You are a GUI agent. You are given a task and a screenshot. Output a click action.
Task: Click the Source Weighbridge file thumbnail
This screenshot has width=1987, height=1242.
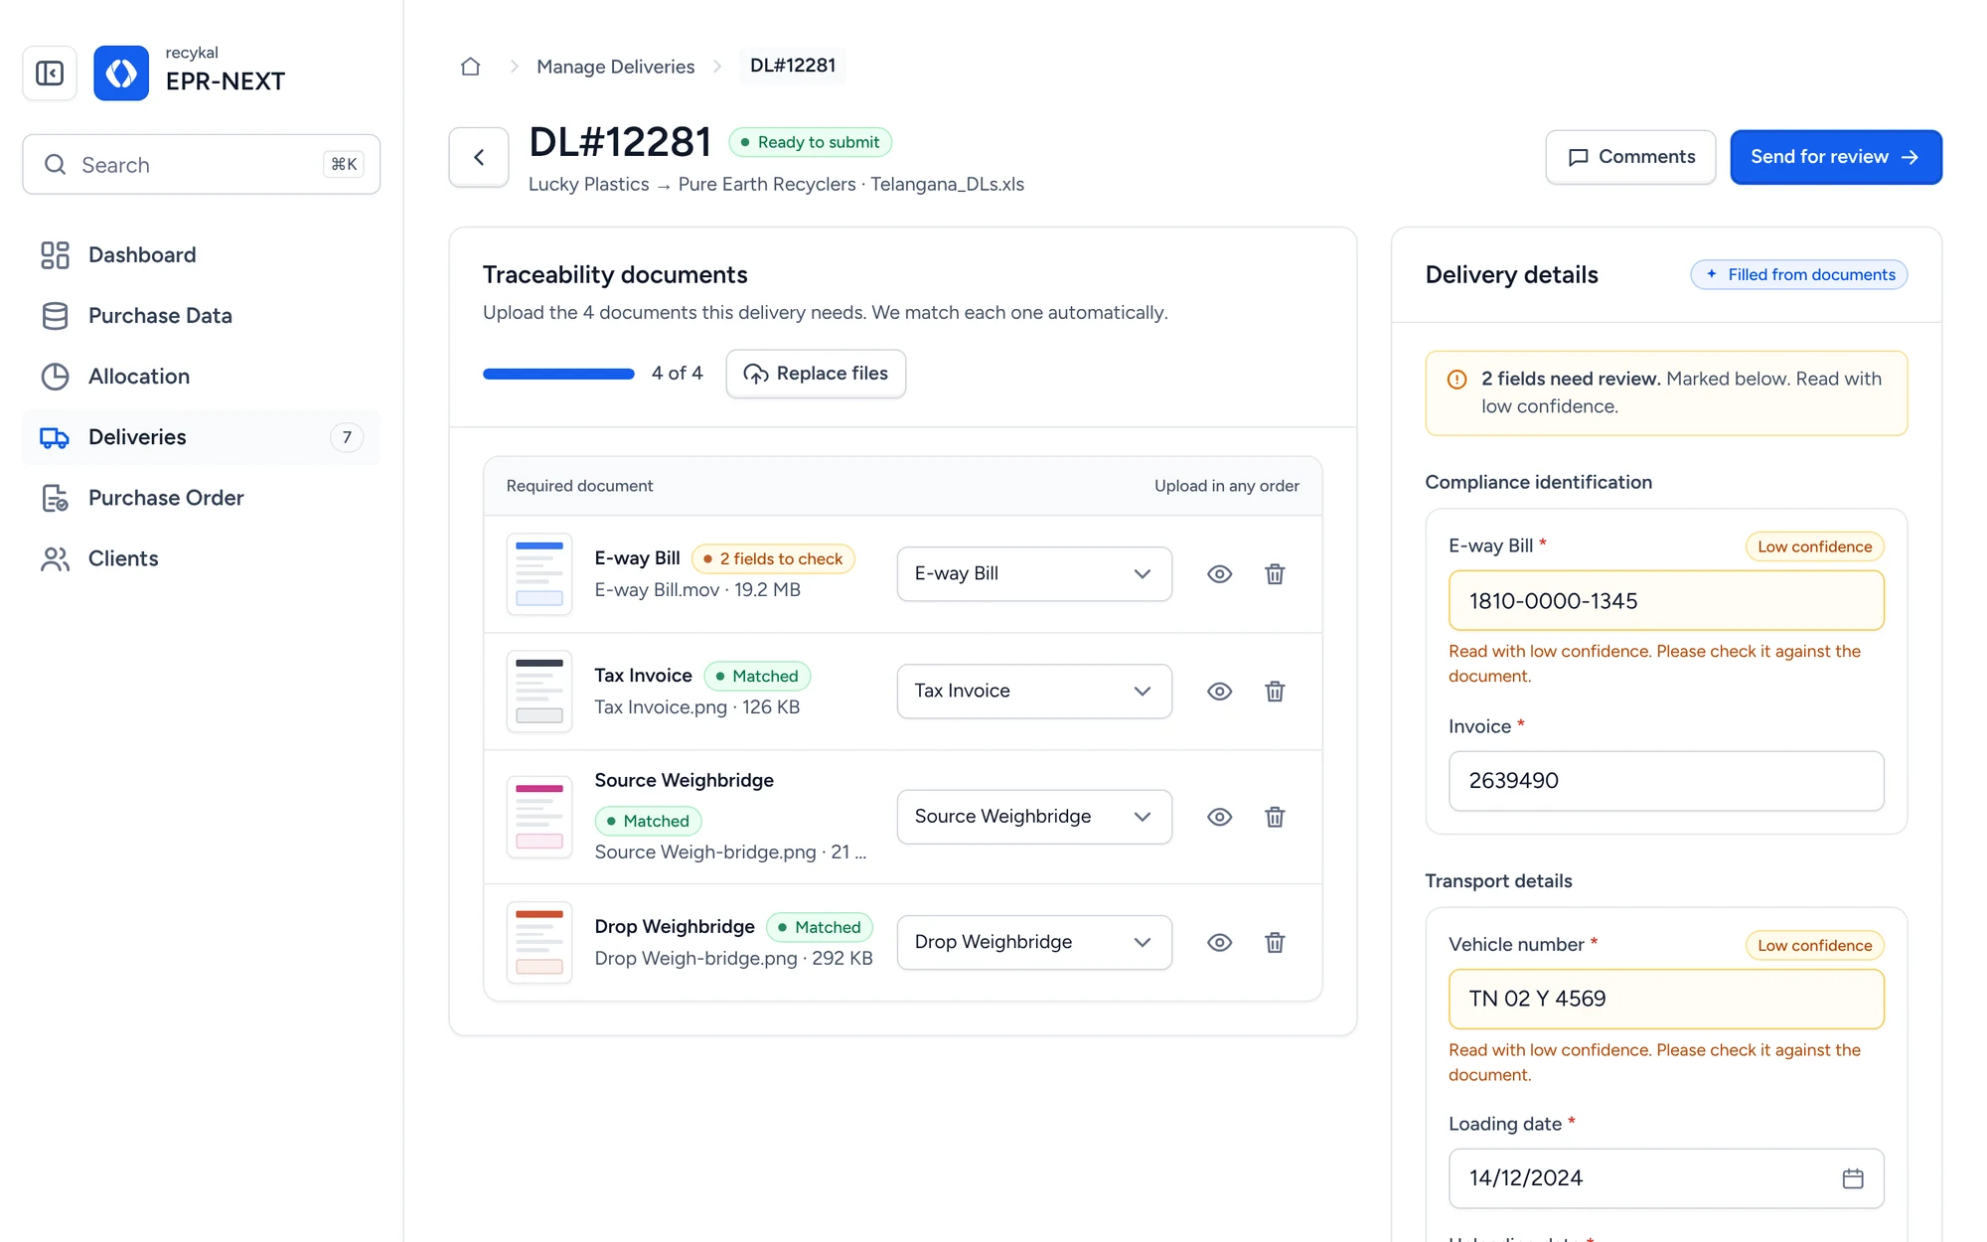point(539,817)
